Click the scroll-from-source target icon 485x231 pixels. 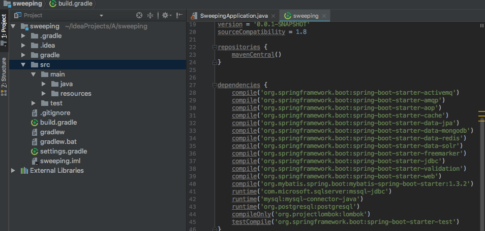tap(139, 15)
